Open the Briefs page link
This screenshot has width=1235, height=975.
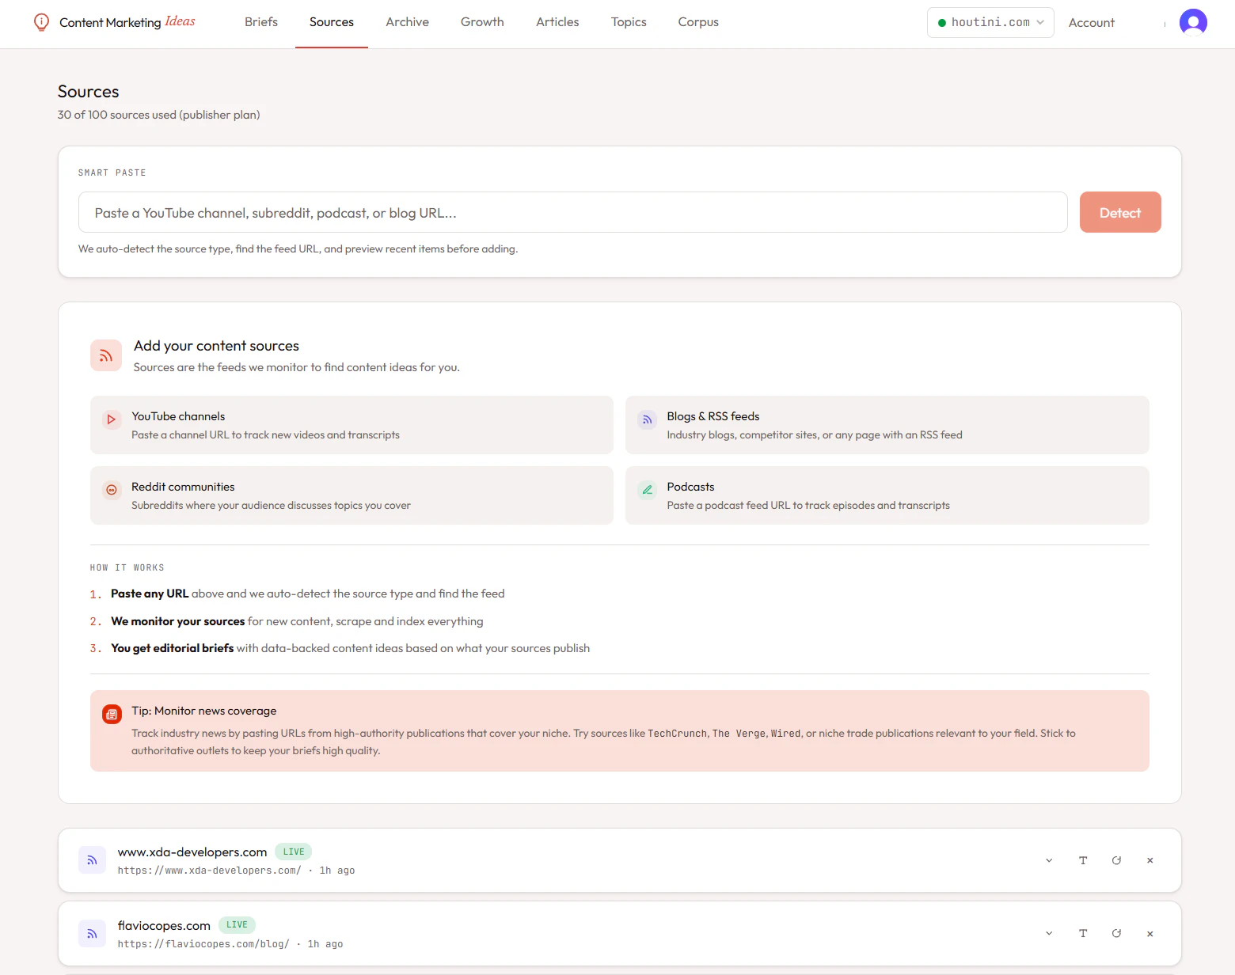point(260,22)
